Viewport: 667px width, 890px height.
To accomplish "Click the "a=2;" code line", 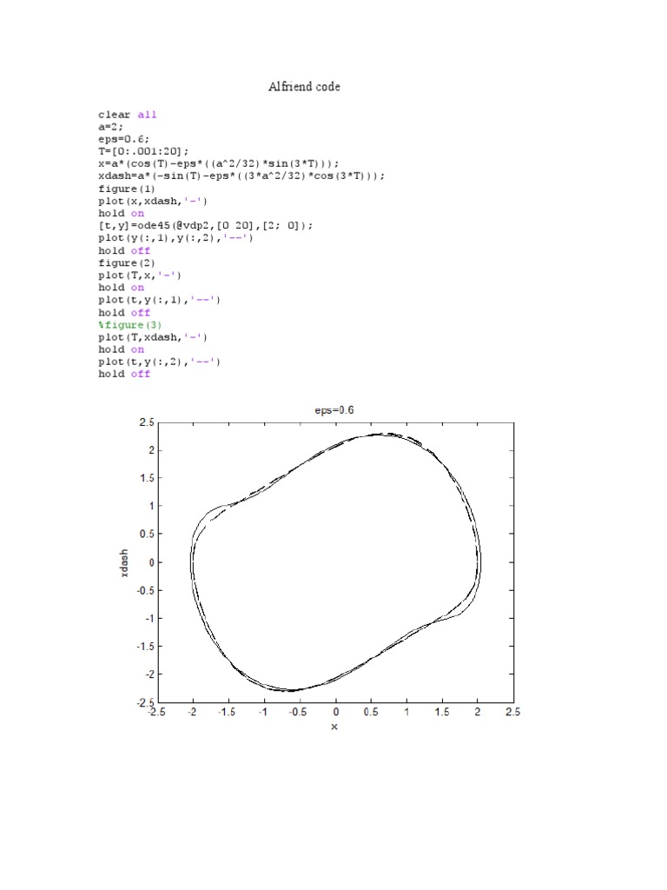I will pos(110,127).
